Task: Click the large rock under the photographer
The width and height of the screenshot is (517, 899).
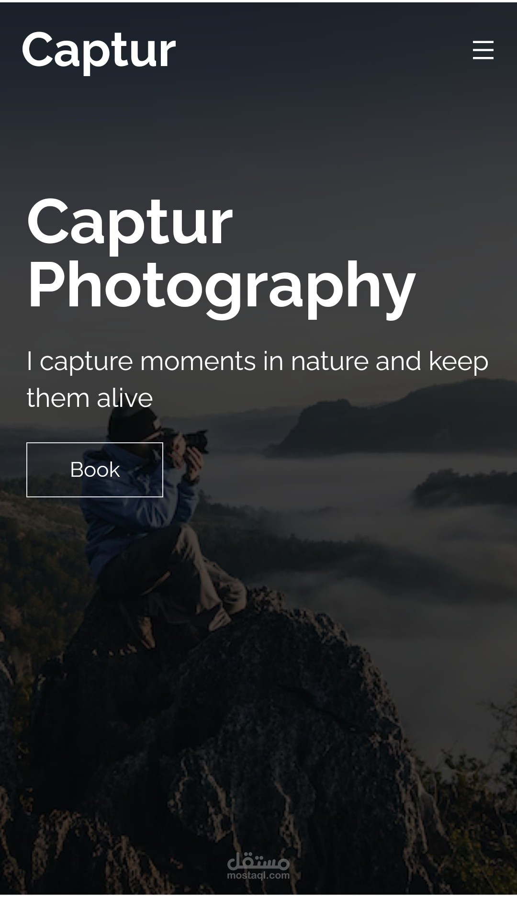Action: coord(239,742)
